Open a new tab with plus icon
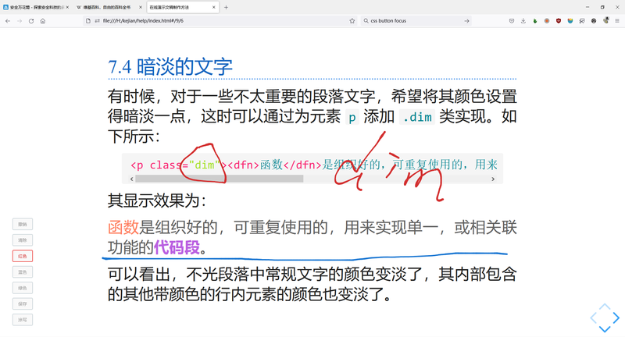625x337 pixels. pyautogui.click(x=227, y=7)
